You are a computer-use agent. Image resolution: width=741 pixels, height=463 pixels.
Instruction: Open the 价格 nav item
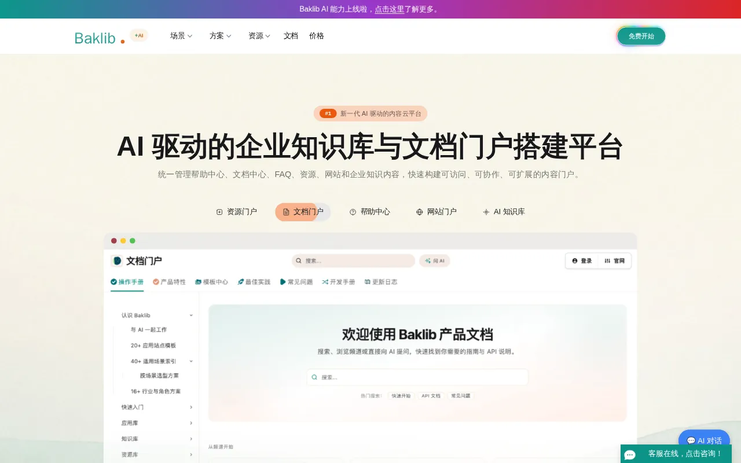click(317, 36)
